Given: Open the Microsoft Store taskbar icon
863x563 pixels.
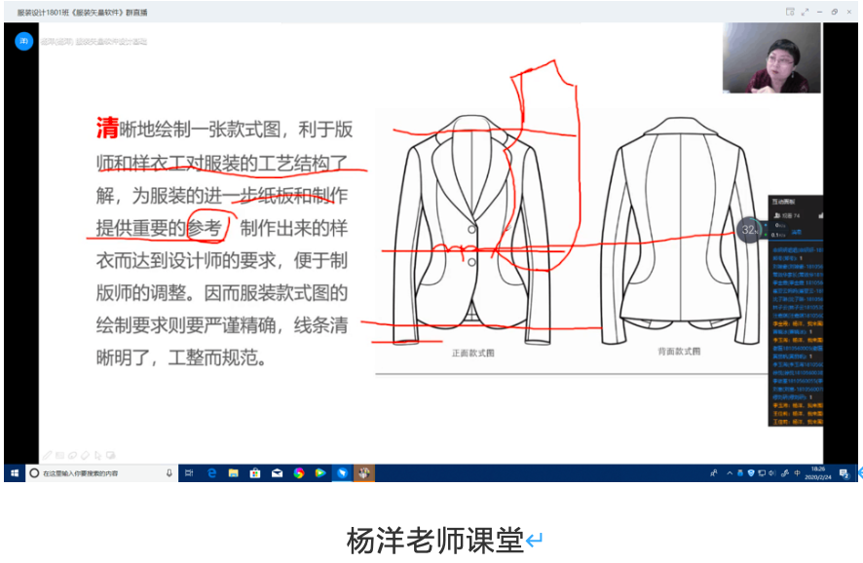Looking at the screenshot, I should (255, 473).
